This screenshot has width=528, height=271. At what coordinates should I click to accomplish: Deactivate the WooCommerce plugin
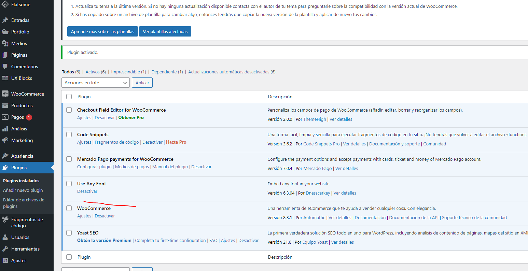point(105,216)
